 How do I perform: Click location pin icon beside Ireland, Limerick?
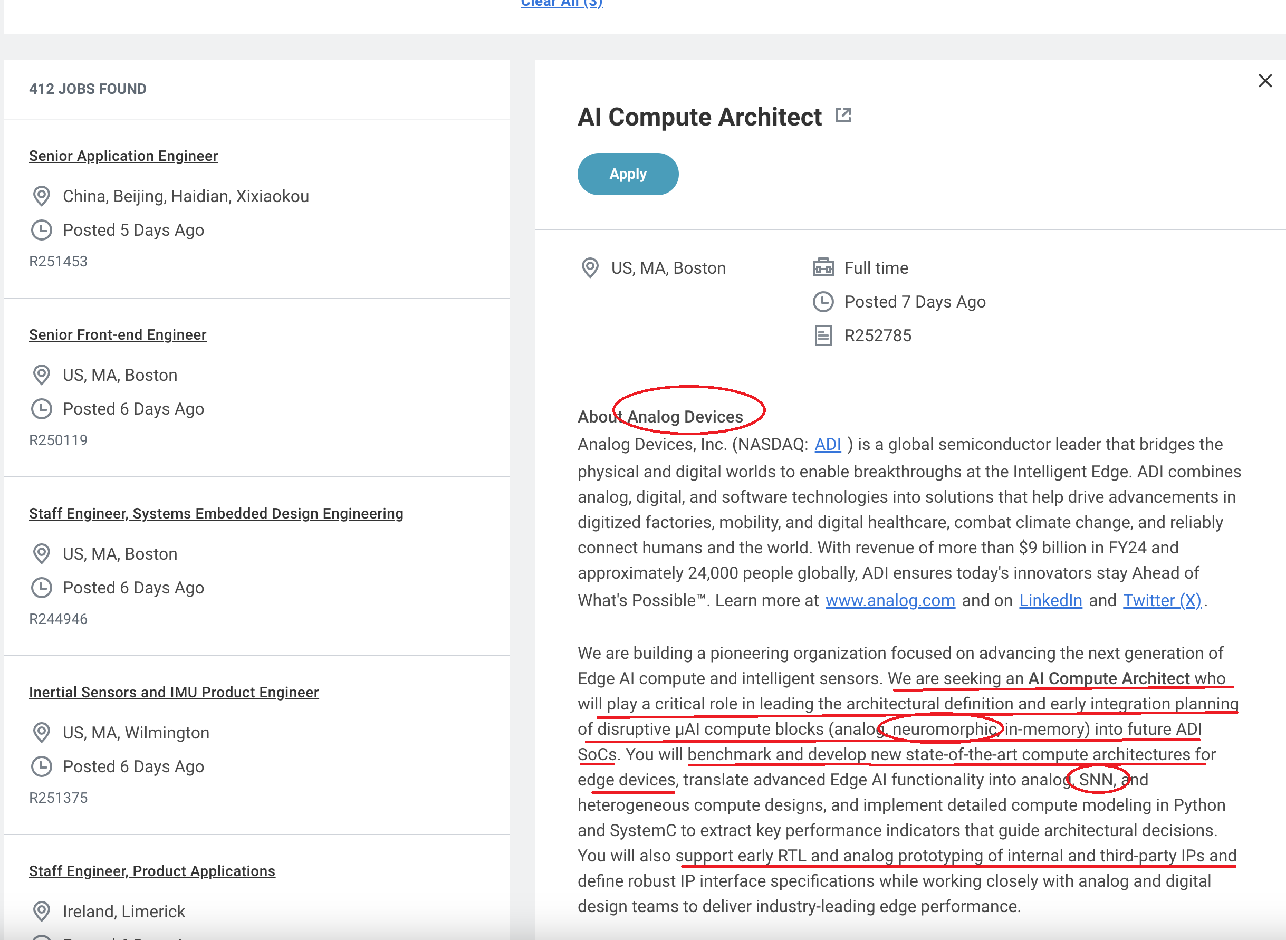42,911
